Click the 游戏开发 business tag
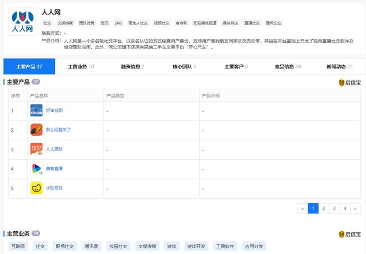This screenshot has width=366, height=254. [x=196, y=247]
